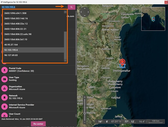Click the User Type icon
This screenshot has width=168, height=127.
pyautogui.click(x=5, y=79)
